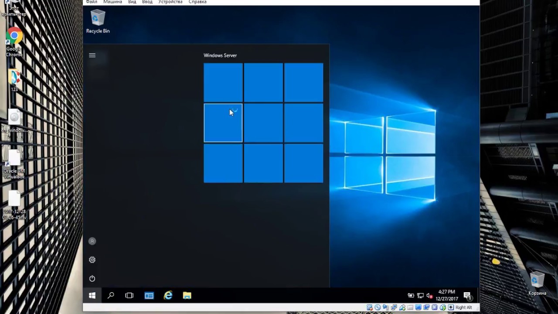Click VirtualBox shared folders indicator
Screen dimensions: 558x314
(410, 307)
